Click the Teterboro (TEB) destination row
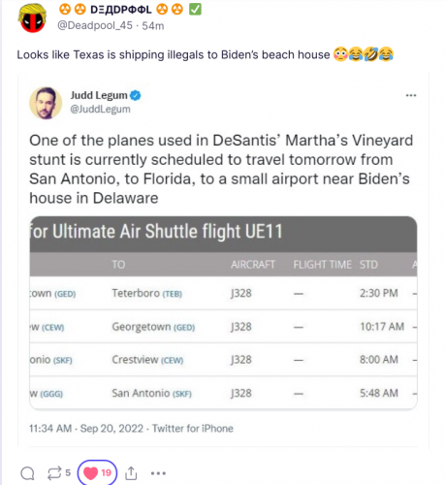Image resolution: width=446 pixels, height=485 pixels. pyautogui.click(x=223, y=293)
